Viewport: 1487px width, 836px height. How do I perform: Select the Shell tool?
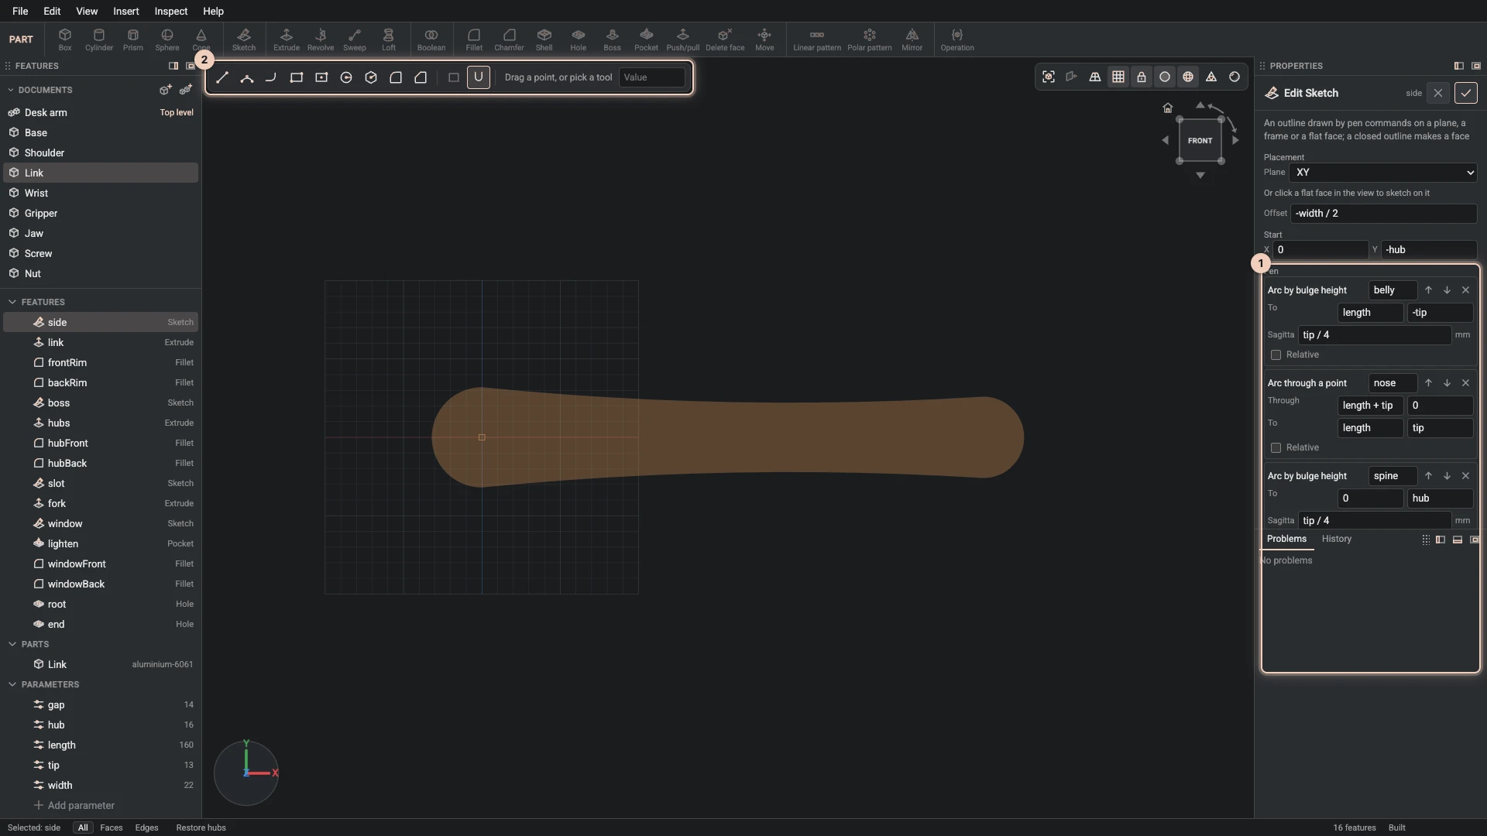pos(544,39)
